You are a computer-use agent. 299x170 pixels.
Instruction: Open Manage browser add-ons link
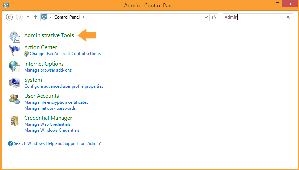point(48,70)
